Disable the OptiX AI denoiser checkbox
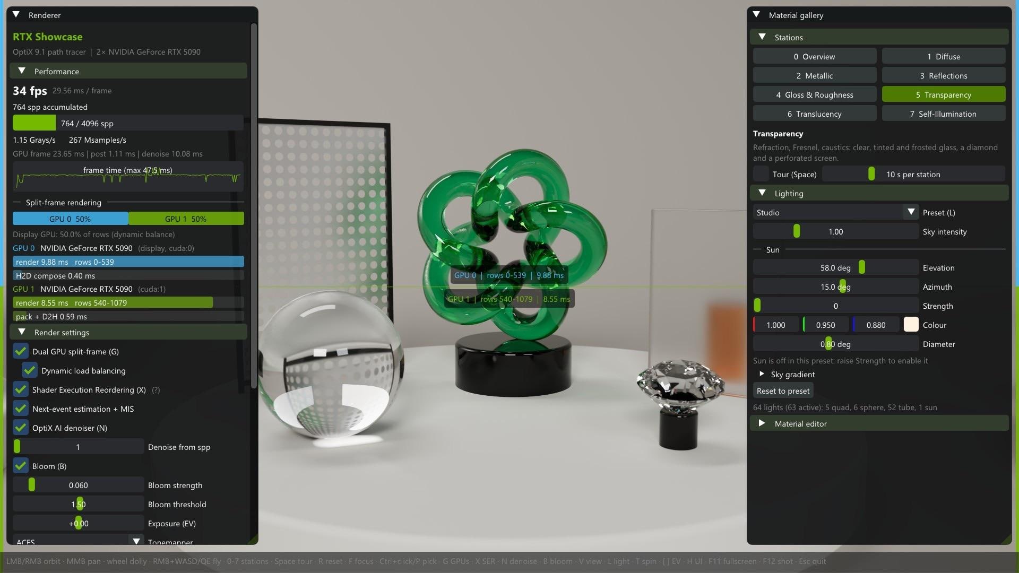This screenshot has width=1019, height=573. [x=21, y=428]
